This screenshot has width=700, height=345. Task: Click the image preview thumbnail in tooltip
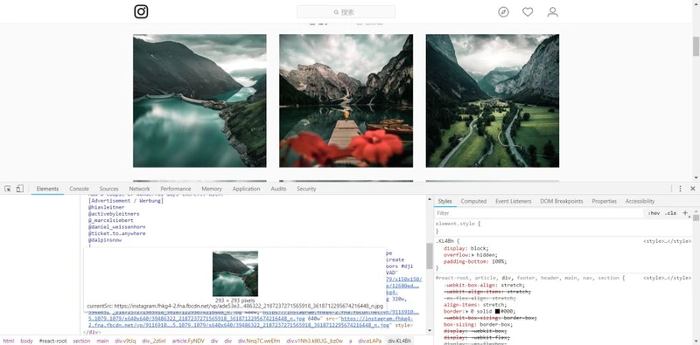(x=235, y=273)
